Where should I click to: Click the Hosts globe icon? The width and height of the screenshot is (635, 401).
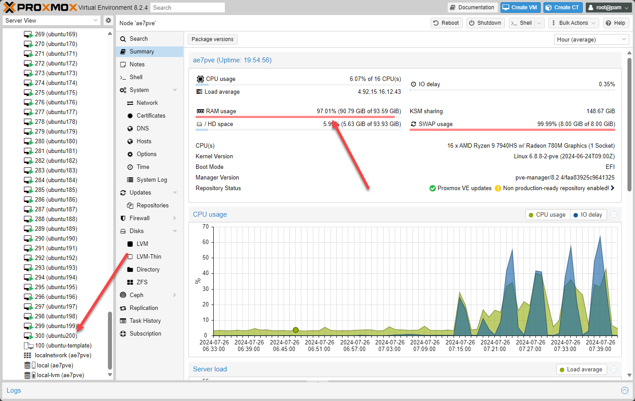[130, 141]
